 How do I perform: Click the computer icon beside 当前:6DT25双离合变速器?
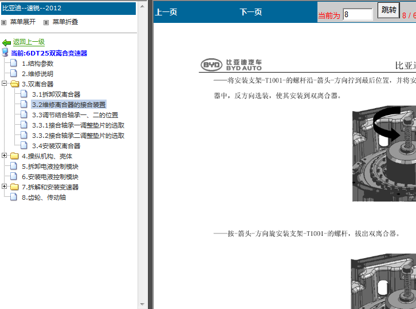[x=5, y=53]
